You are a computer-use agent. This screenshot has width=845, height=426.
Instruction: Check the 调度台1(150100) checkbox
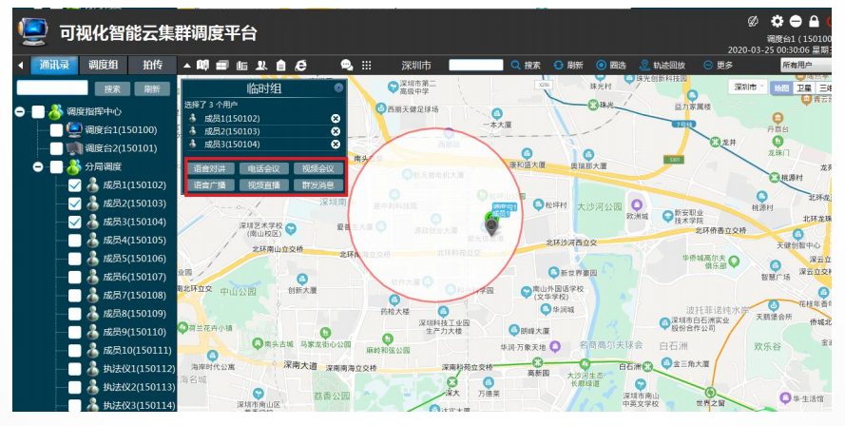(x=57, y=130)
